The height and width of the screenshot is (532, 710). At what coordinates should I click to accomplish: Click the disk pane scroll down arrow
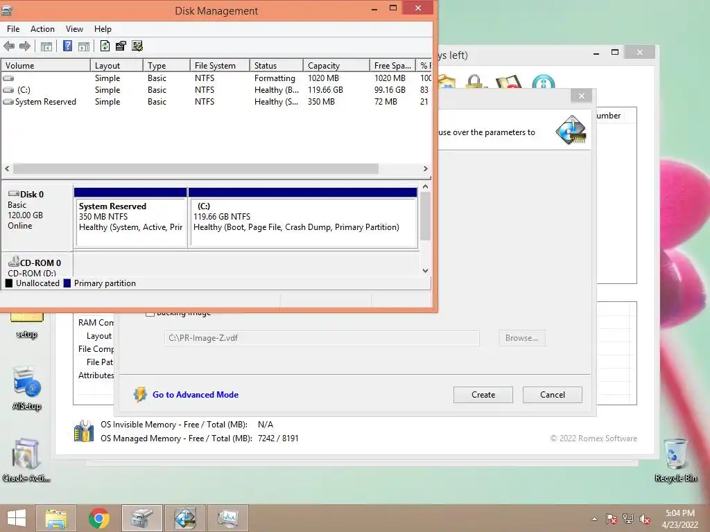pos(425,271)
